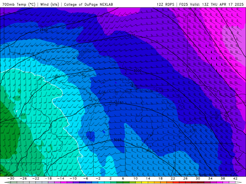The height and width of the screenshot is (184, 246).
Task: Click the 2 color bar tick label
Action: pyautogui.click(x=111, y=178)
